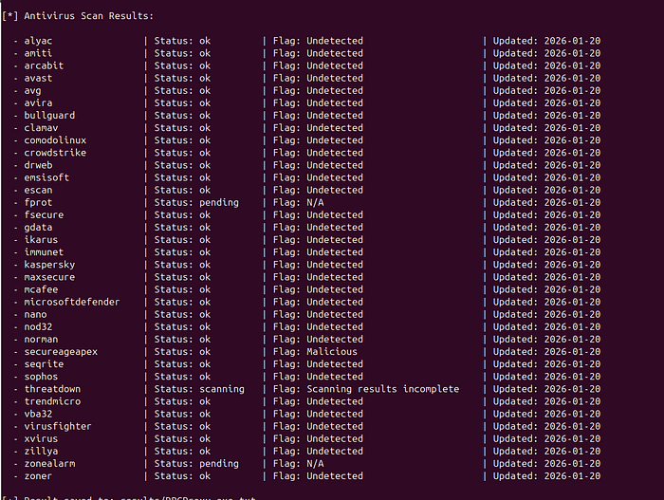This screenshot has width=664, height=500.
Task: Click "Flag: Undetected" in the clamav row
Action: pyautogui.click(x=318, y=128)
